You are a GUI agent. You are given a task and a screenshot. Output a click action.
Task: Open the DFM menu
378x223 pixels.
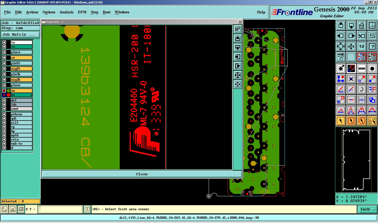(82, 12)
